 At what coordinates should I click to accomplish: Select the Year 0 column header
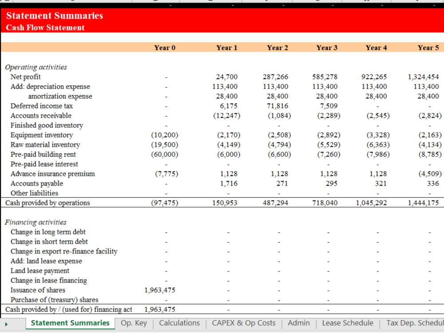165,48
